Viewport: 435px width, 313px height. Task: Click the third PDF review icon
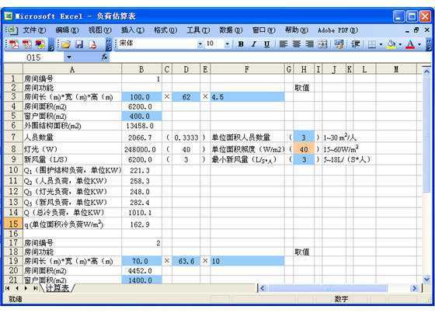40,44
